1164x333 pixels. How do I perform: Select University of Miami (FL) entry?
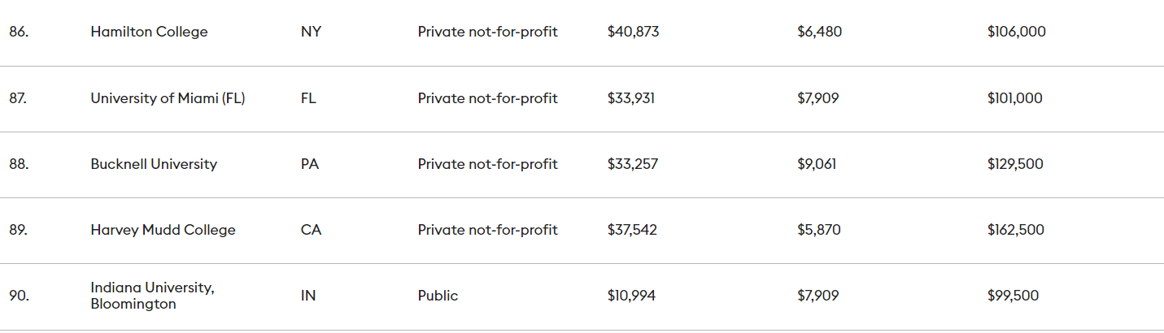(x=168, y=98)
